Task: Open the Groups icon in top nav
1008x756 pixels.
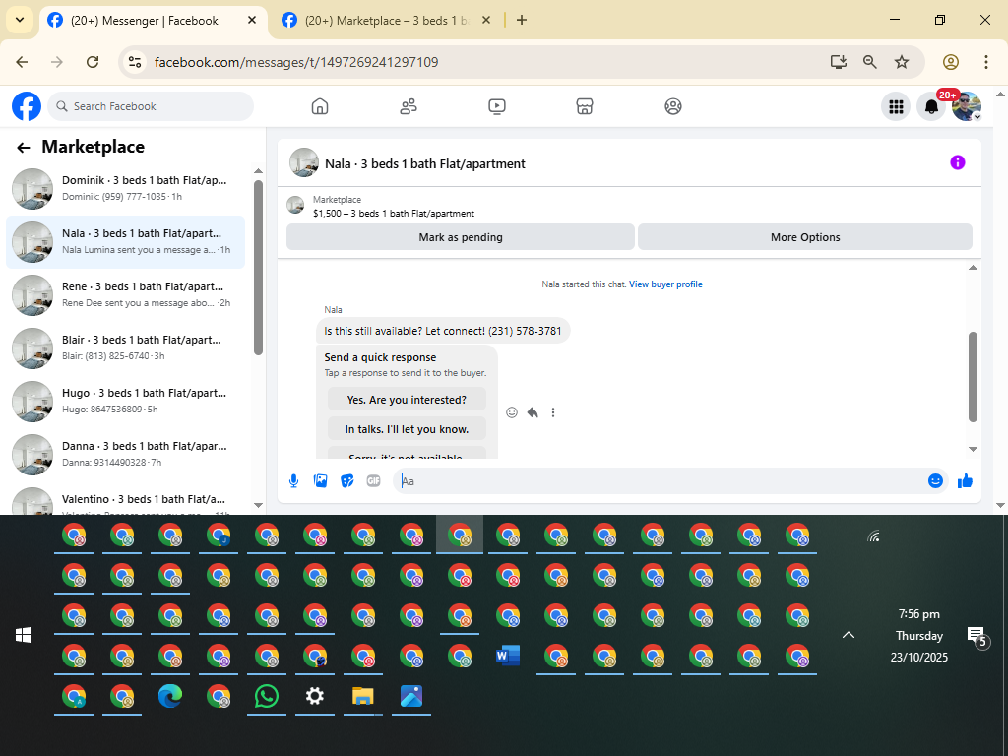Action: (673, 106)
